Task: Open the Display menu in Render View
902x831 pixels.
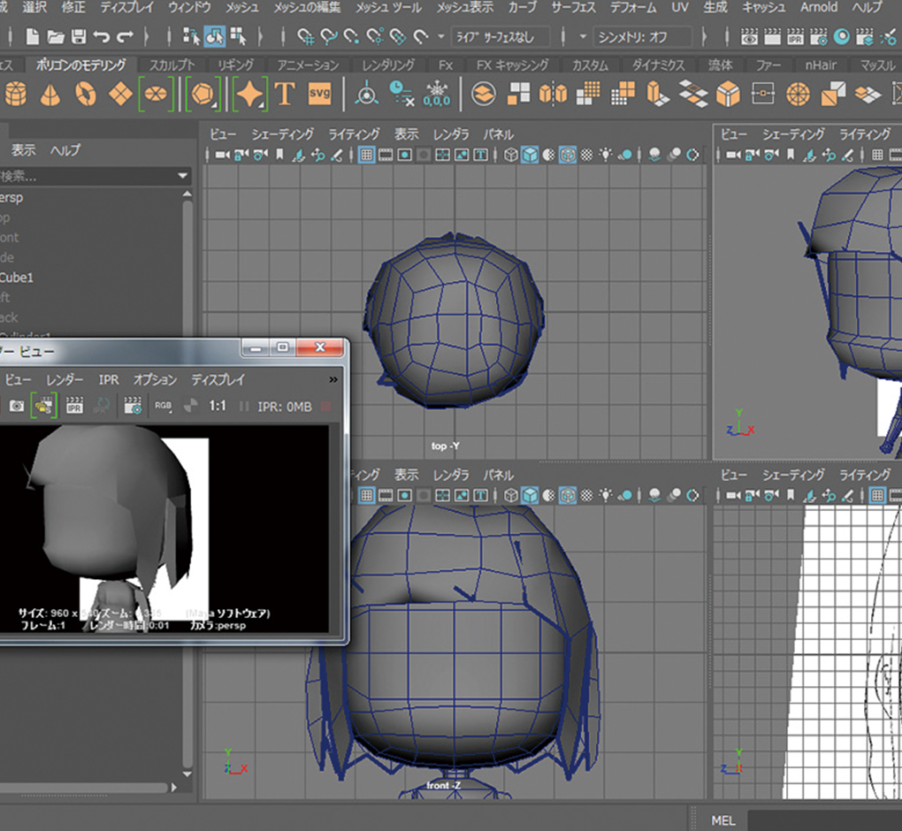Action: tap(218, 379)
